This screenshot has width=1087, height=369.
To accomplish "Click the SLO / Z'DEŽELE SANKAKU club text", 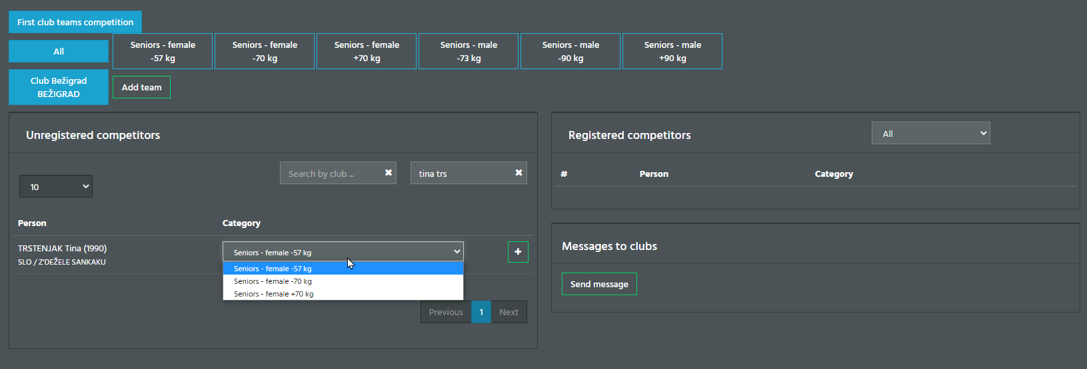I will (x=62, y=262).
